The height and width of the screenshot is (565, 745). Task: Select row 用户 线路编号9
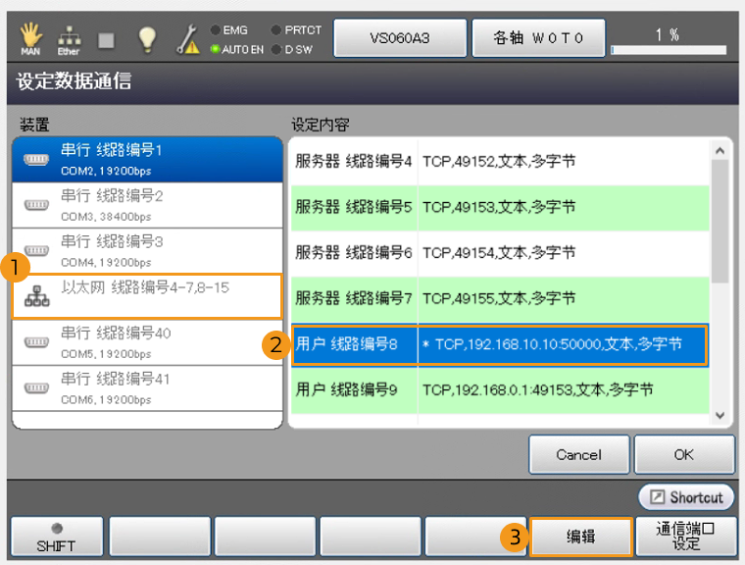(x=500, y=390)
